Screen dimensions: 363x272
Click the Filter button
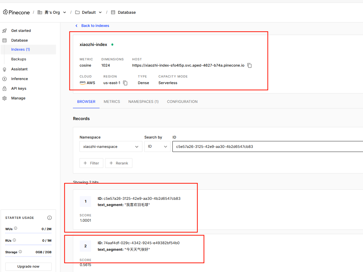[91, 163]
